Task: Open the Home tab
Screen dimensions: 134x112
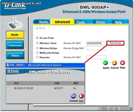Action: pos(42,22)
